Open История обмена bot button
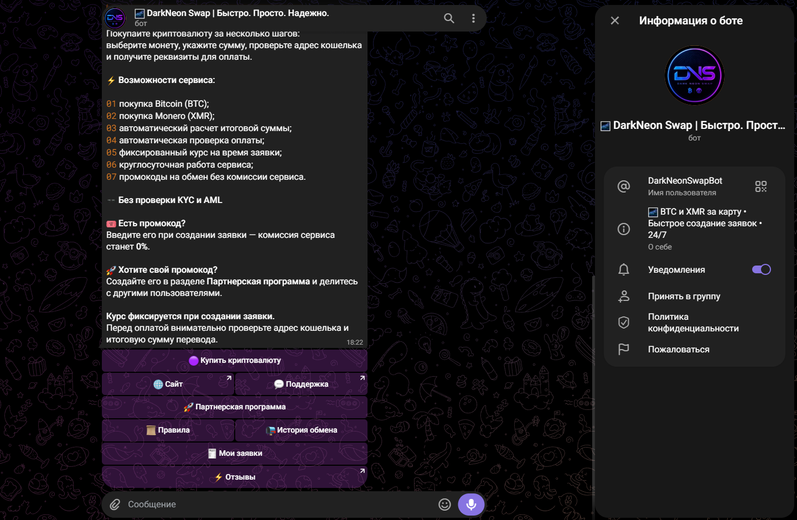 301,430
